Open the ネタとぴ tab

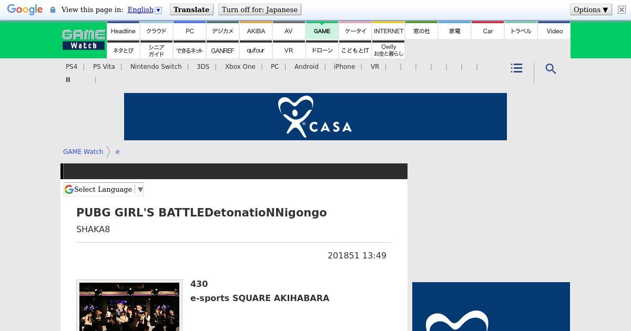pos(123,50)
